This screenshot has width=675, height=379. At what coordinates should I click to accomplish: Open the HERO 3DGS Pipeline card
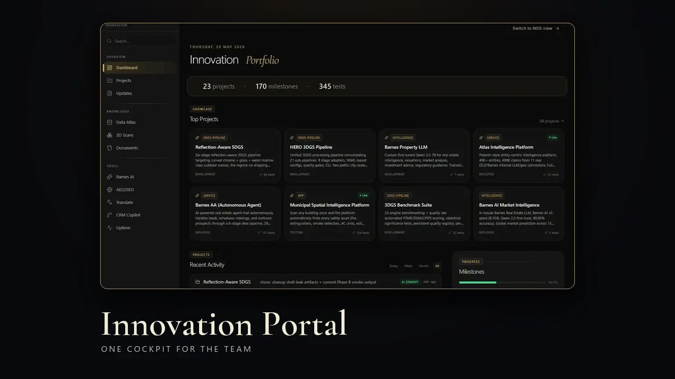330,156
